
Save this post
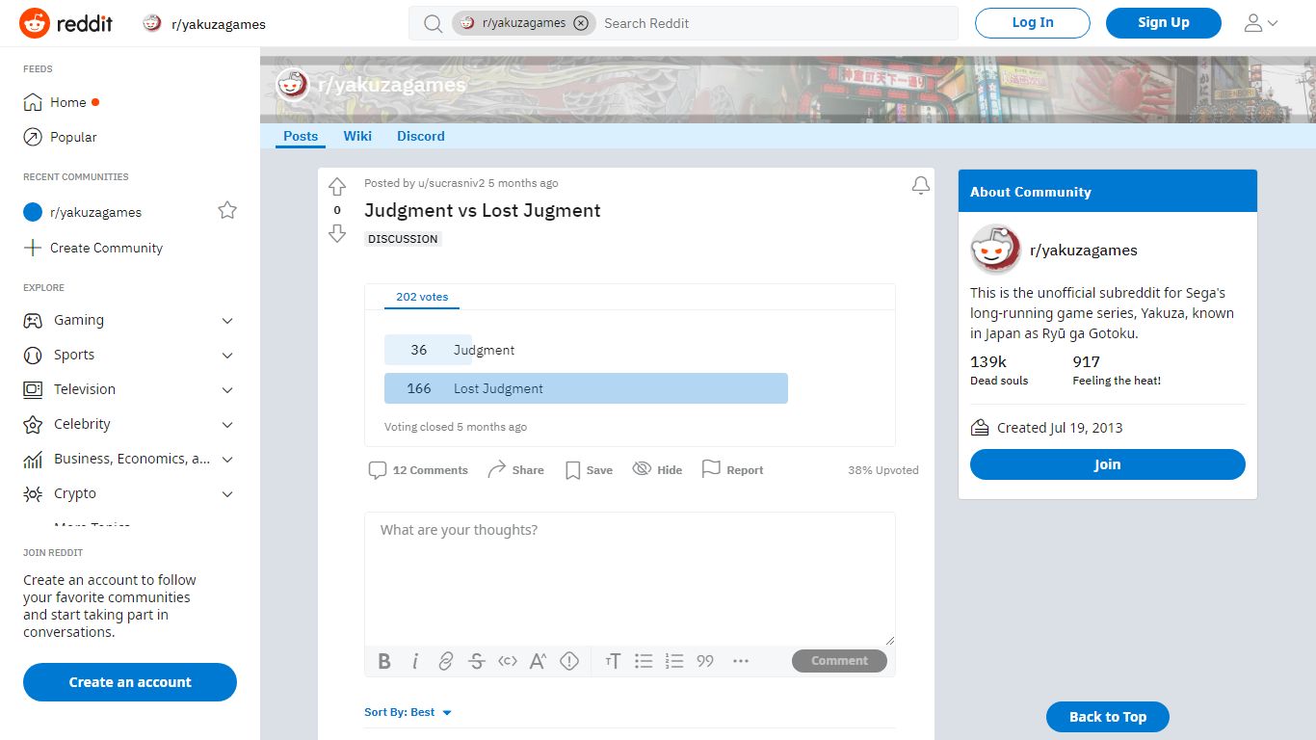[x=589, y=470]
